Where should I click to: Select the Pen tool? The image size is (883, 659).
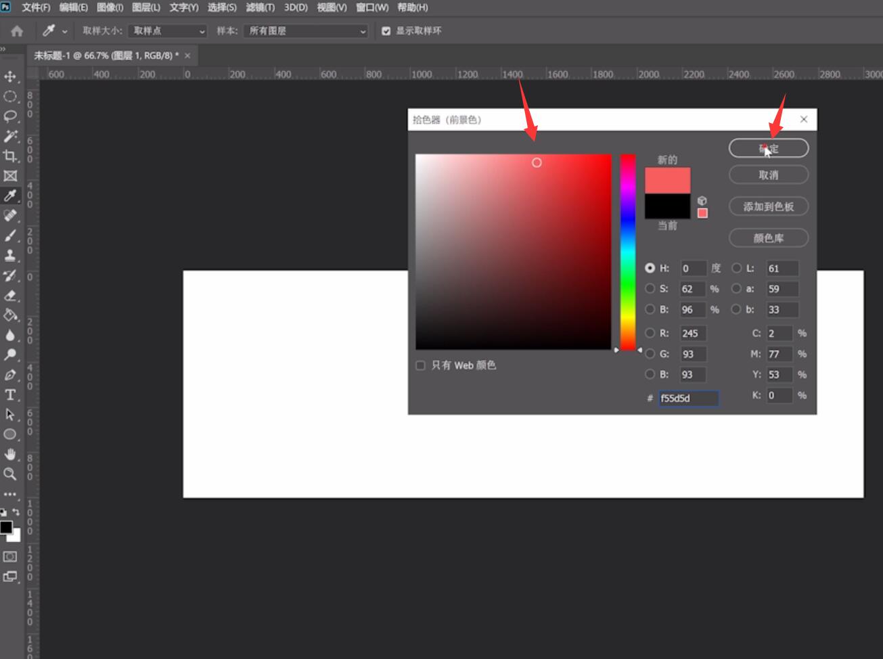[x=10, y=375]
